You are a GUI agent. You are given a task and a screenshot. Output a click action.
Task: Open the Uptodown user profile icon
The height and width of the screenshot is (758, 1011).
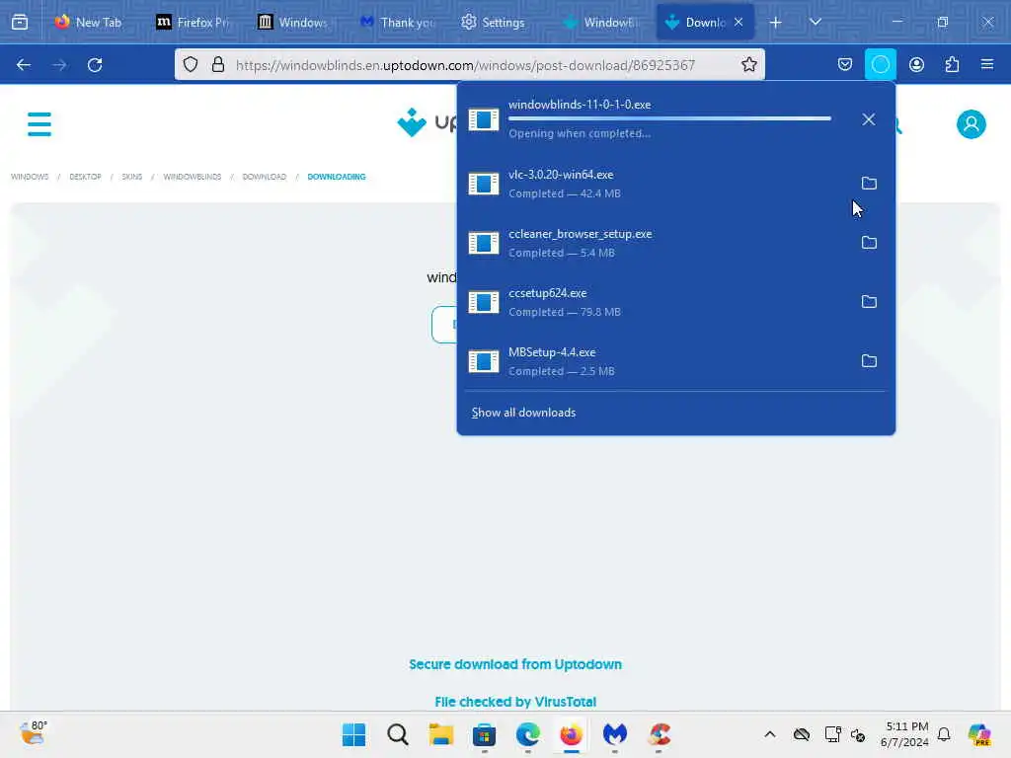coord(972,123)
